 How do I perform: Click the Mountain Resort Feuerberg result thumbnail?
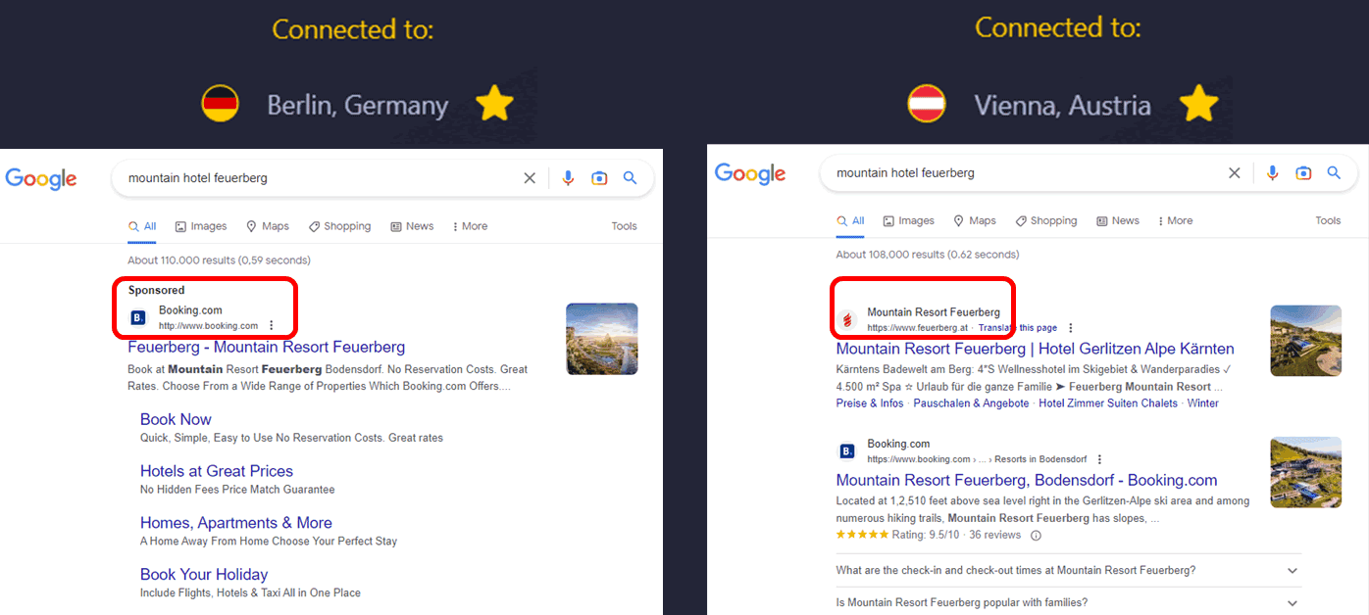pos(1305,341)
